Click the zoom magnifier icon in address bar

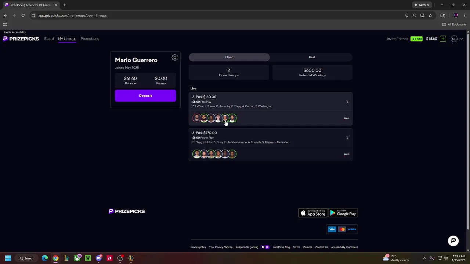tap(415, 15)
